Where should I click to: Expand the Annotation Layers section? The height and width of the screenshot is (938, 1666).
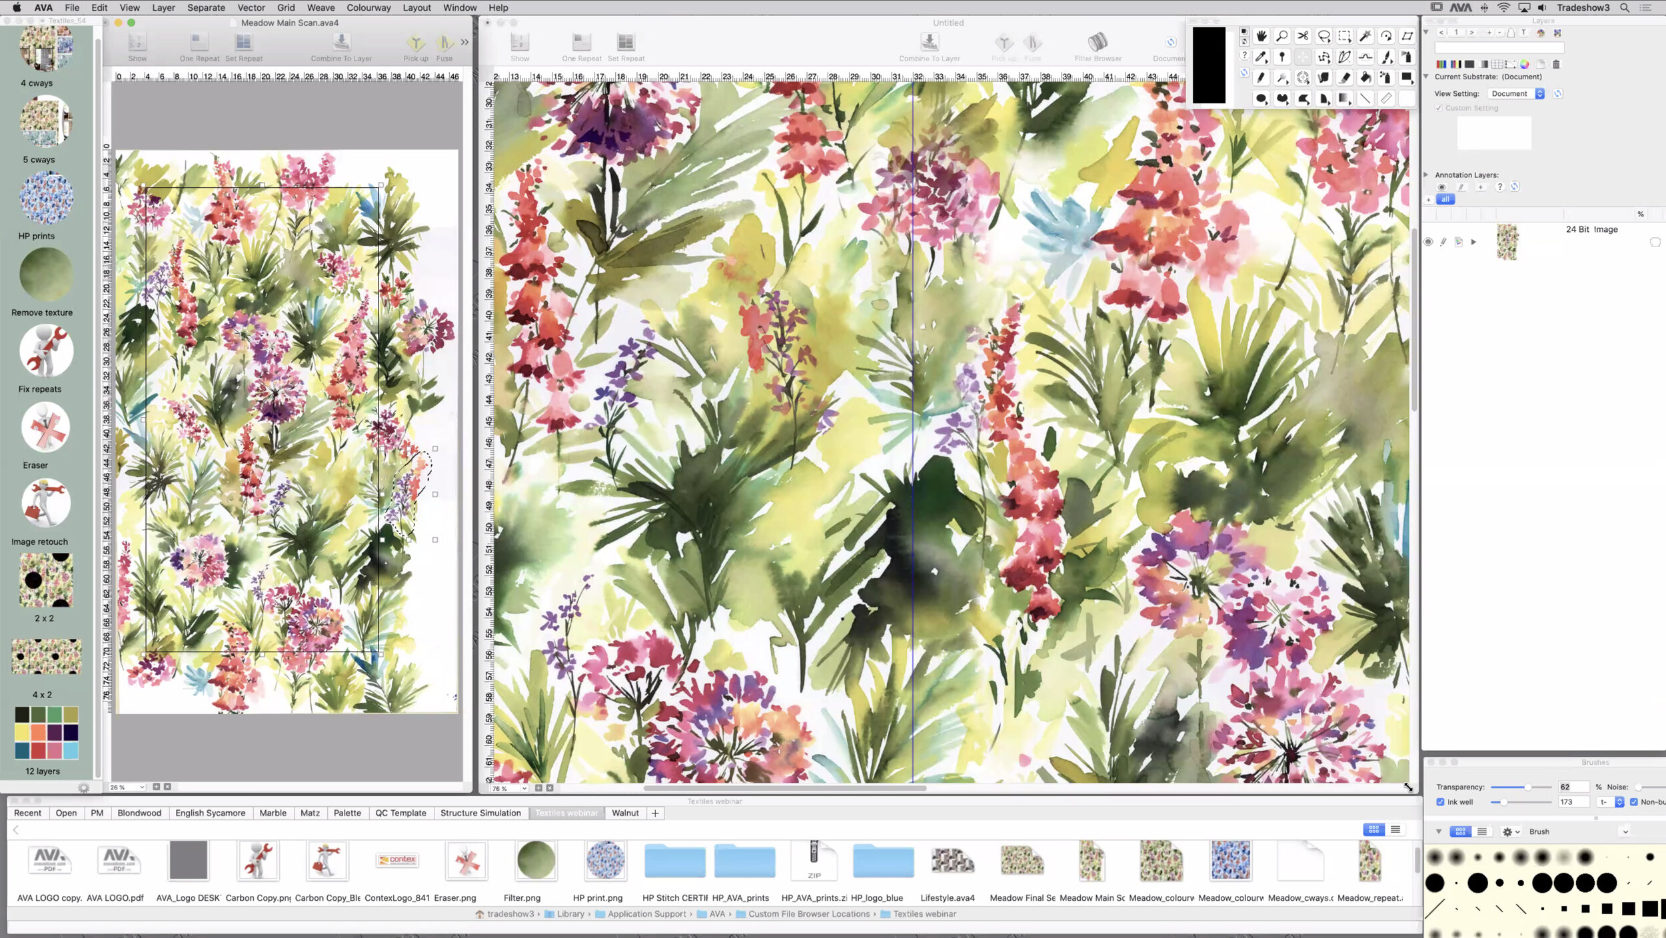pyautogui.click(x=1426, y=175)
